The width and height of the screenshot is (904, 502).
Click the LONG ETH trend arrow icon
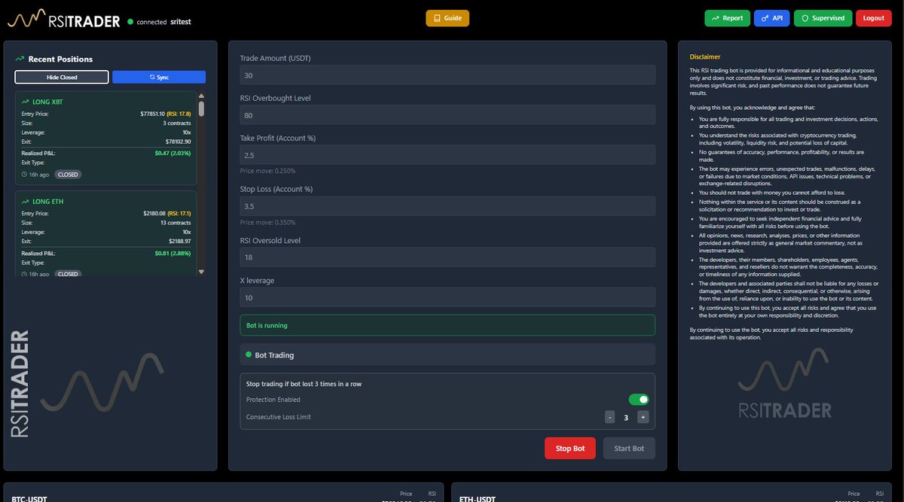tap(25, 202)
